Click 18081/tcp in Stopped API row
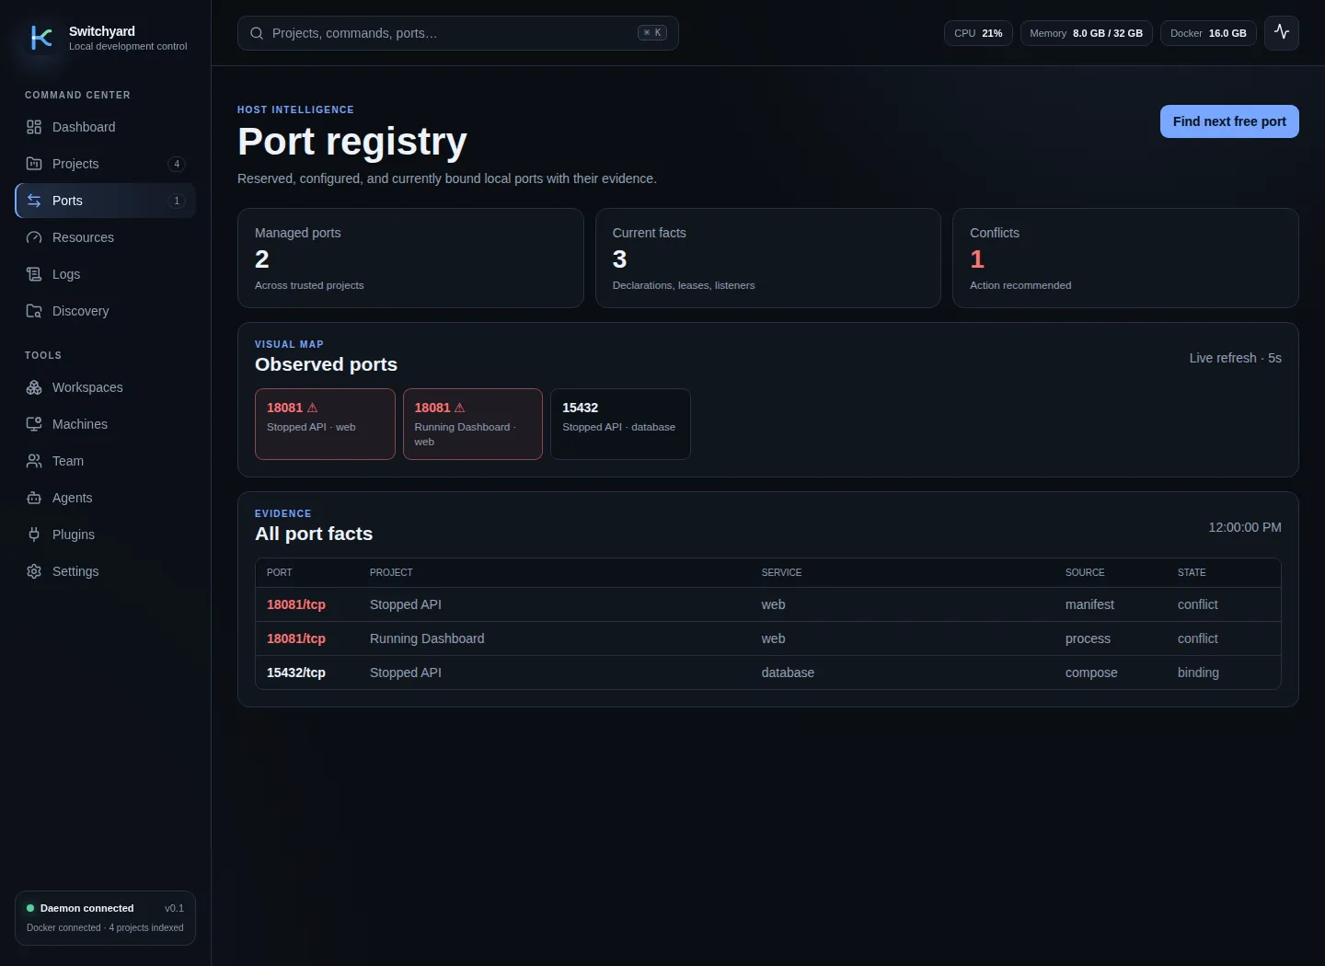 296,604
